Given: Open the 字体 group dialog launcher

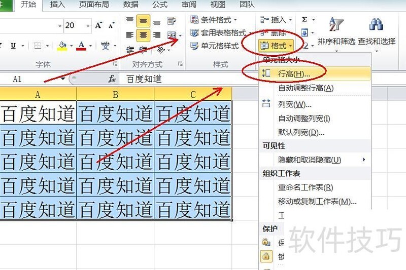Looking at the screenshot, I should pyautogui.click(x=115, y=64).
